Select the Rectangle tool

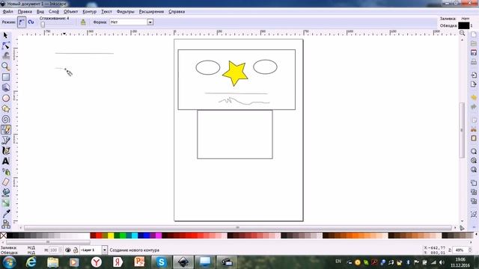pyautogui.click(x=5, y=77)
